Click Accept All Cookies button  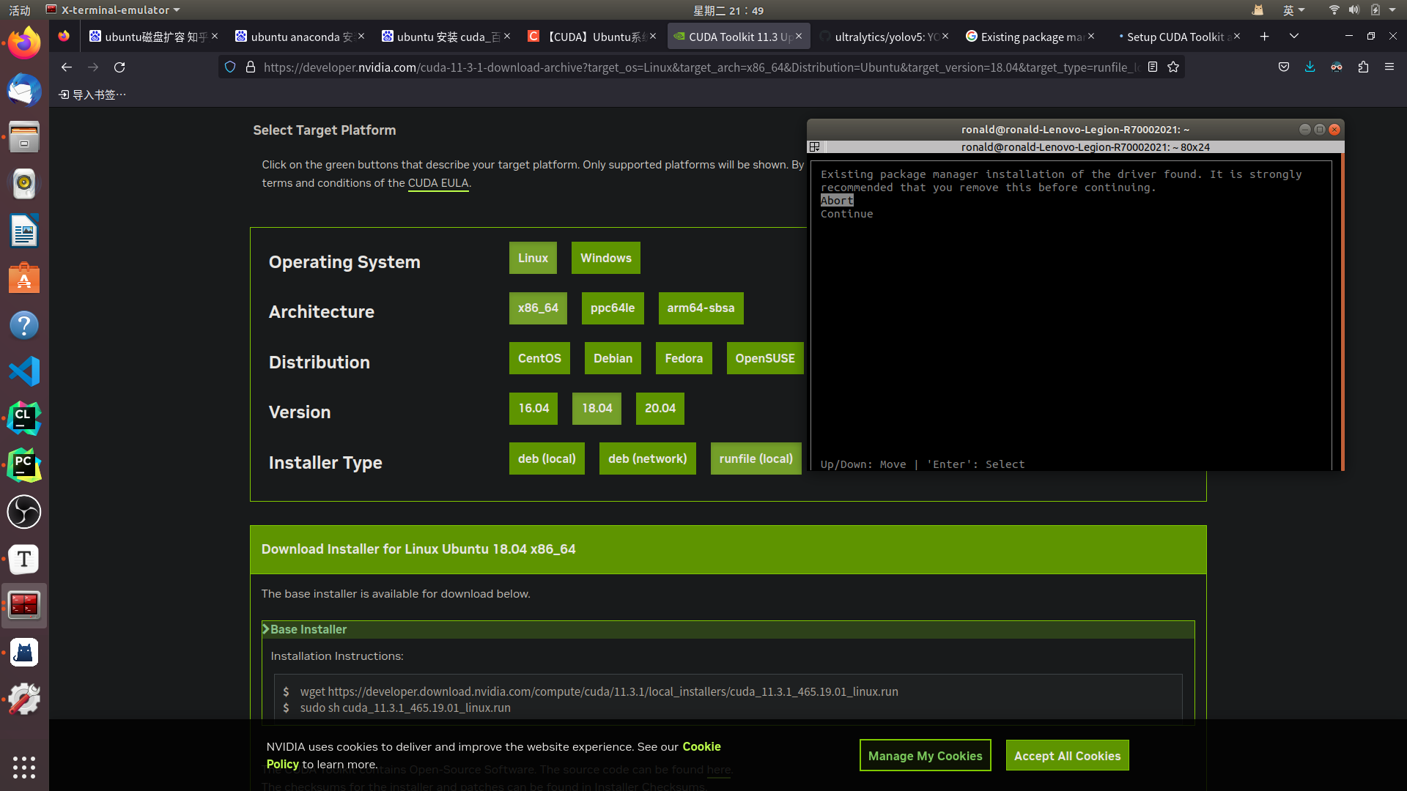coord(1067,756)
